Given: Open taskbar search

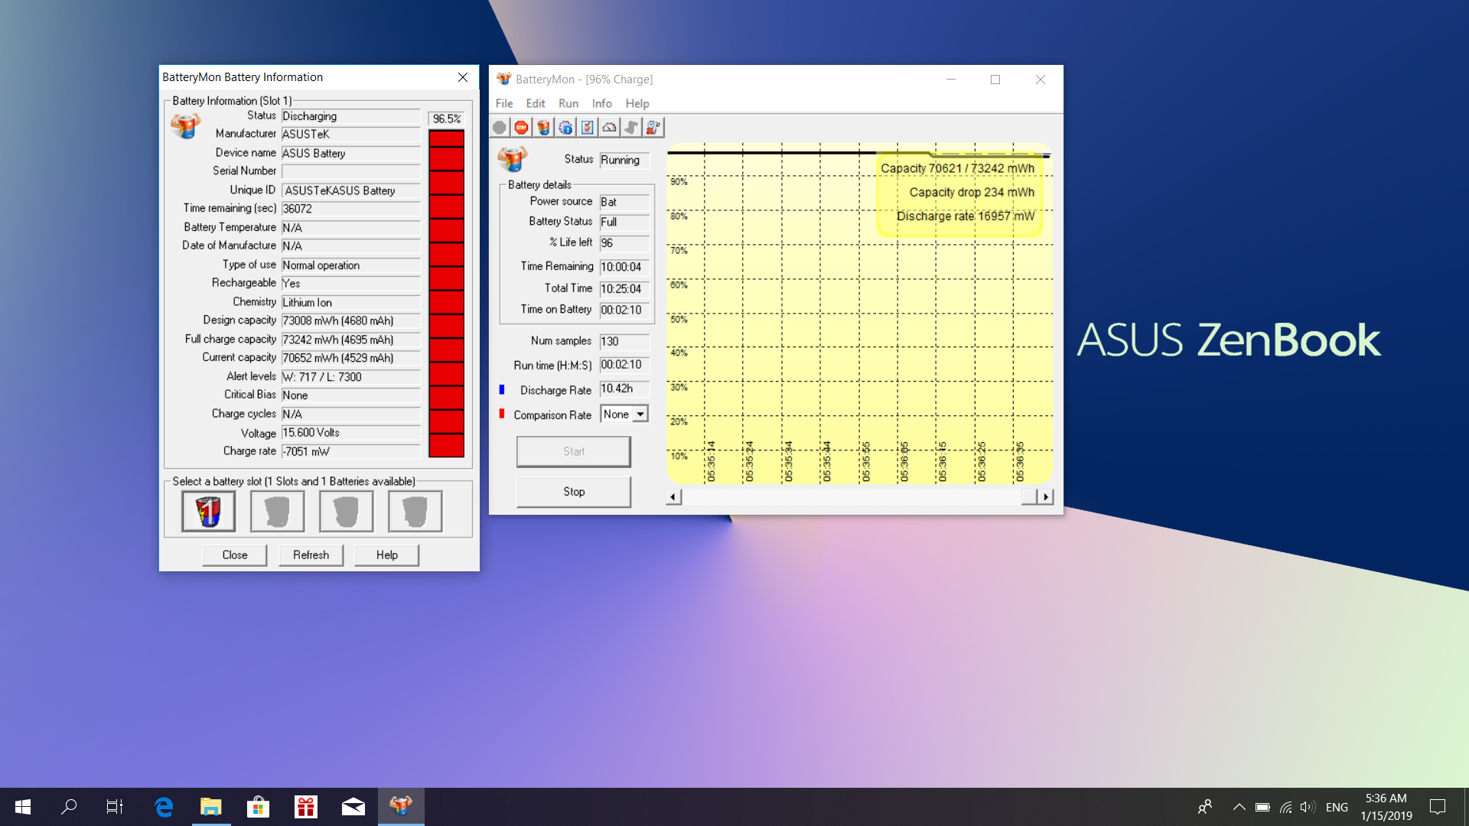Looking at the screenshot, I should point(69,807).
